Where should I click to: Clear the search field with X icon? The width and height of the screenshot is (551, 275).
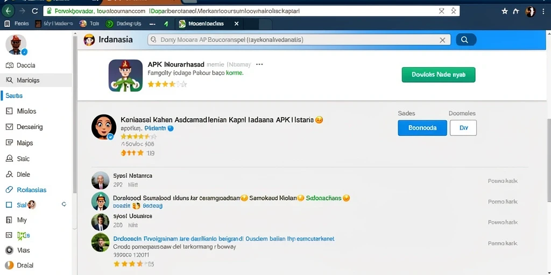point(442,40)
